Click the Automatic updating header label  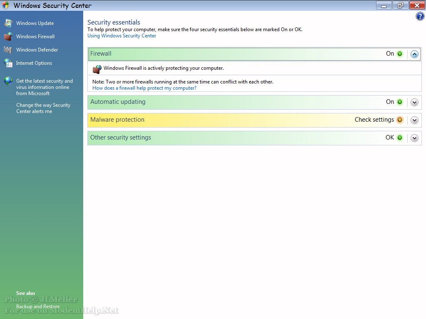118,102
